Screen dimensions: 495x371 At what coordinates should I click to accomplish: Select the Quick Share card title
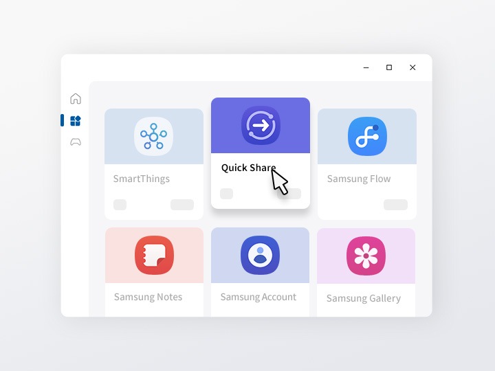[248, 168]
